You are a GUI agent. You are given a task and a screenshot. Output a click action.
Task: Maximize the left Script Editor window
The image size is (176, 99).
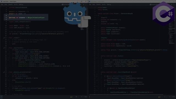(82, 1)
